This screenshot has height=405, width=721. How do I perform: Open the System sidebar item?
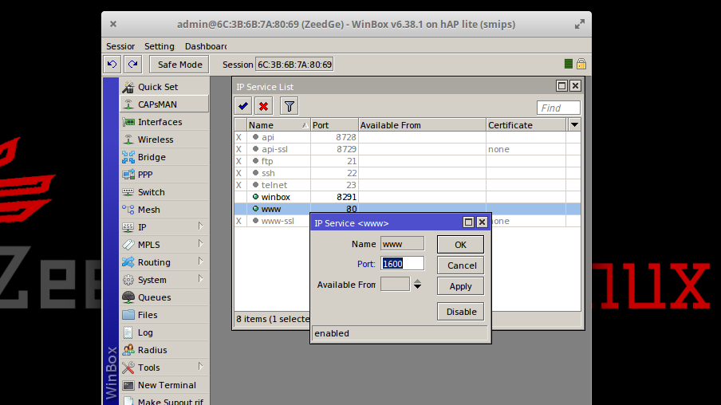[x=164, y=280]
